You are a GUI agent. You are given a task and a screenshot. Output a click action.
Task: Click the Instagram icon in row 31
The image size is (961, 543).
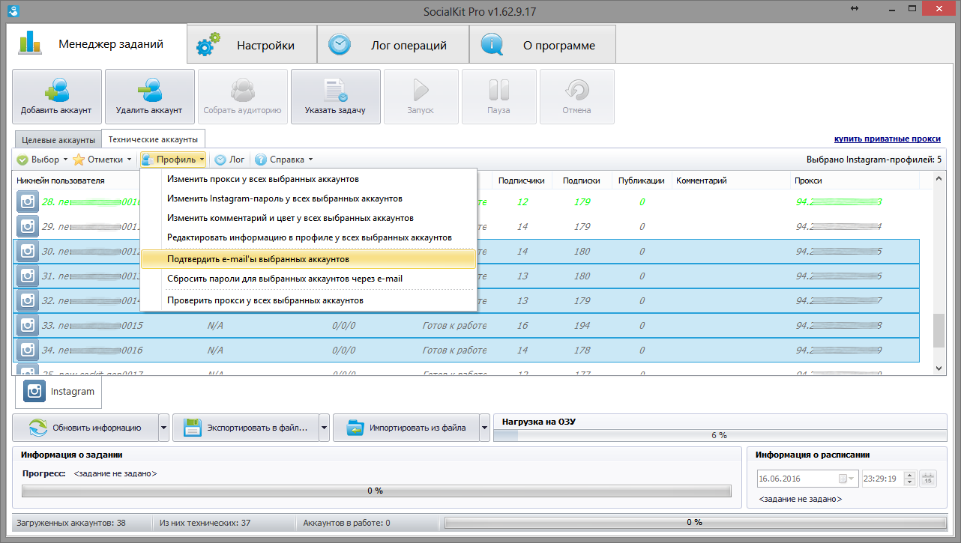pos(28,276)
